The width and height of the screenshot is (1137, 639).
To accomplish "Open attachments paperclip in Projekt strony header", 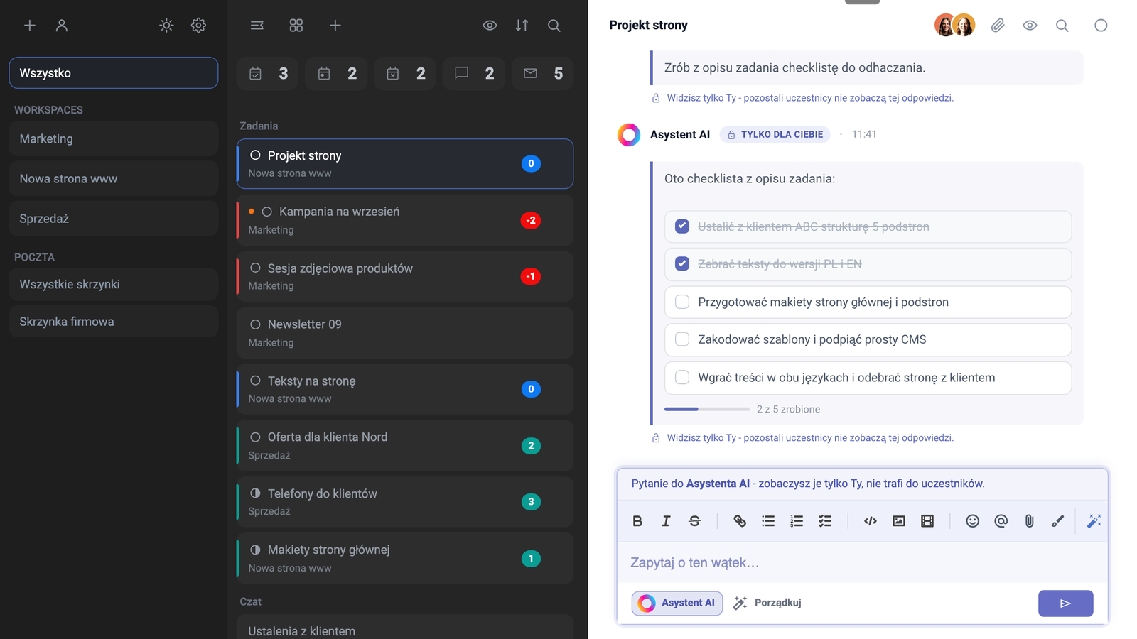I will (x=998, y=26).
